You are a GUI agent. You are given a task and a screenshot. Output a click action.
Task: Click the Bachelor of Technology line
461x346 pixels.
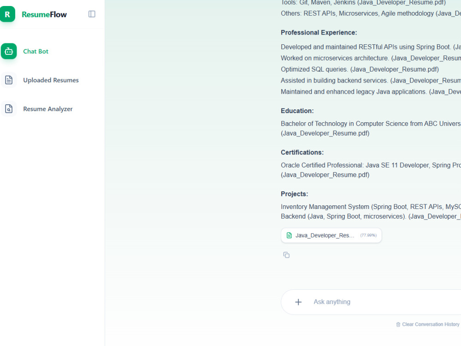coord(371,124)
